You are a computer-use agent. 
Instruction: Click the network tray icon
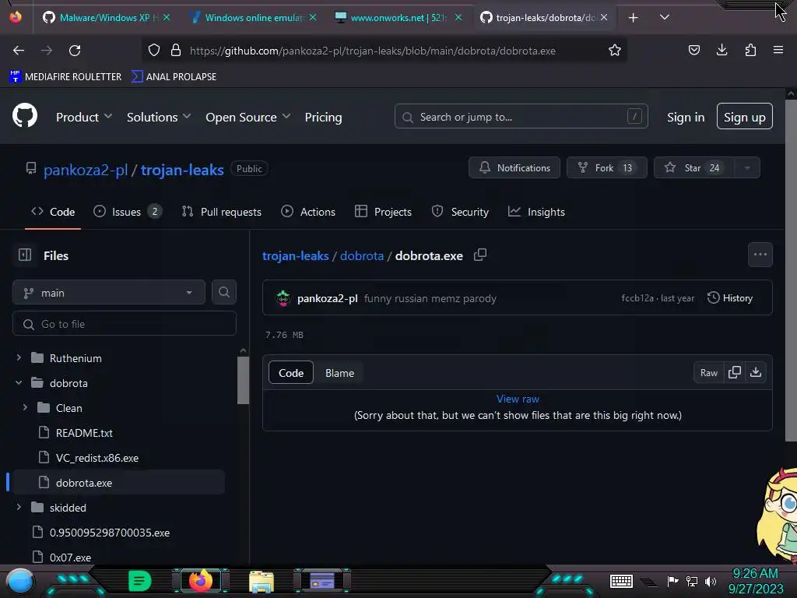692,581
